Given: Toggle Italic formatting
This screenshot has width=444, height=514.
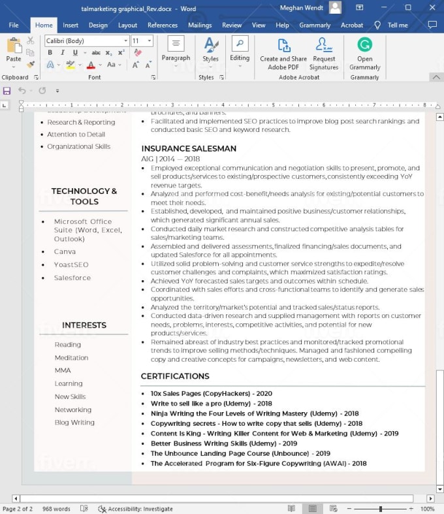Looking at the screenshot, I should point(63,52).
